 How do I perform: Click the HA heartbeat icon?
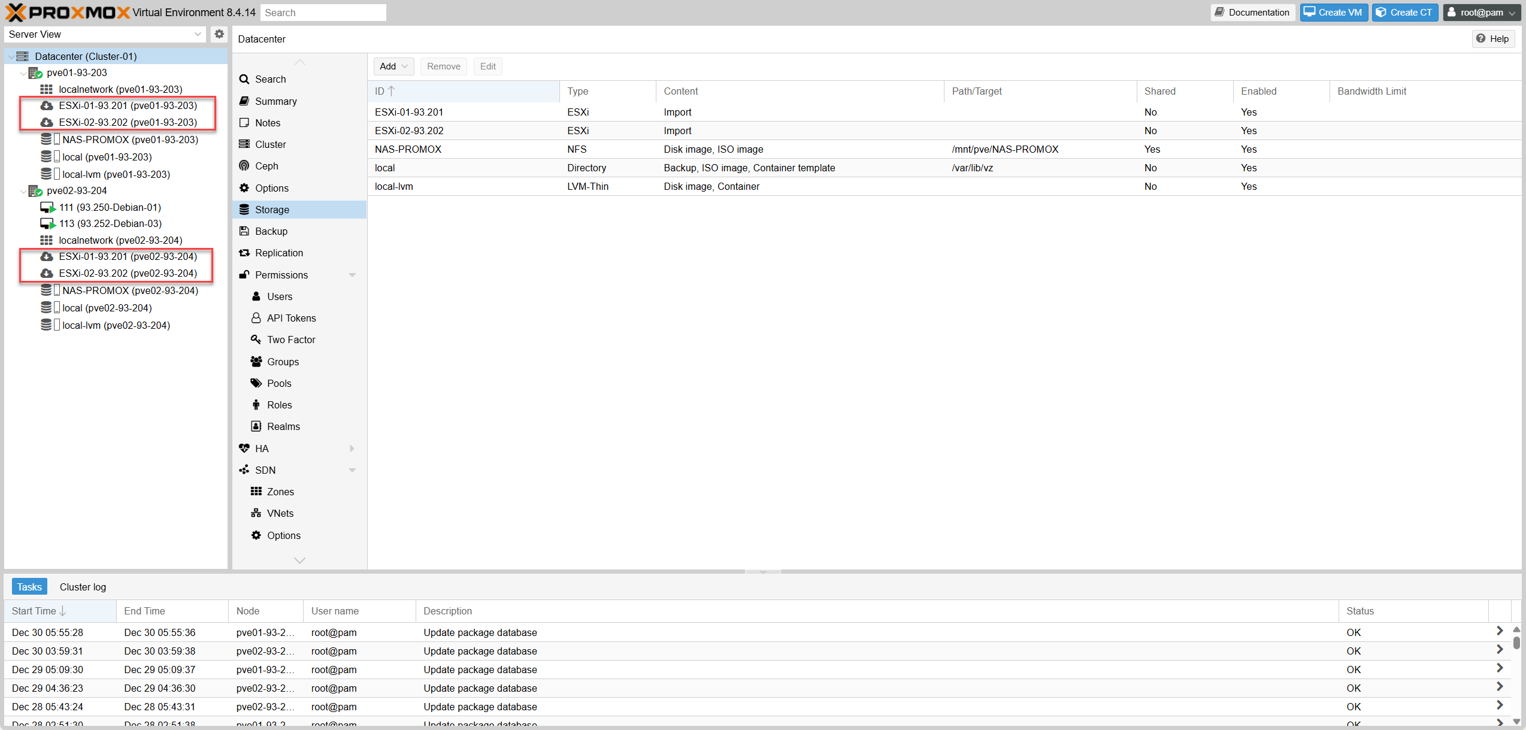[x=244, y=449]
